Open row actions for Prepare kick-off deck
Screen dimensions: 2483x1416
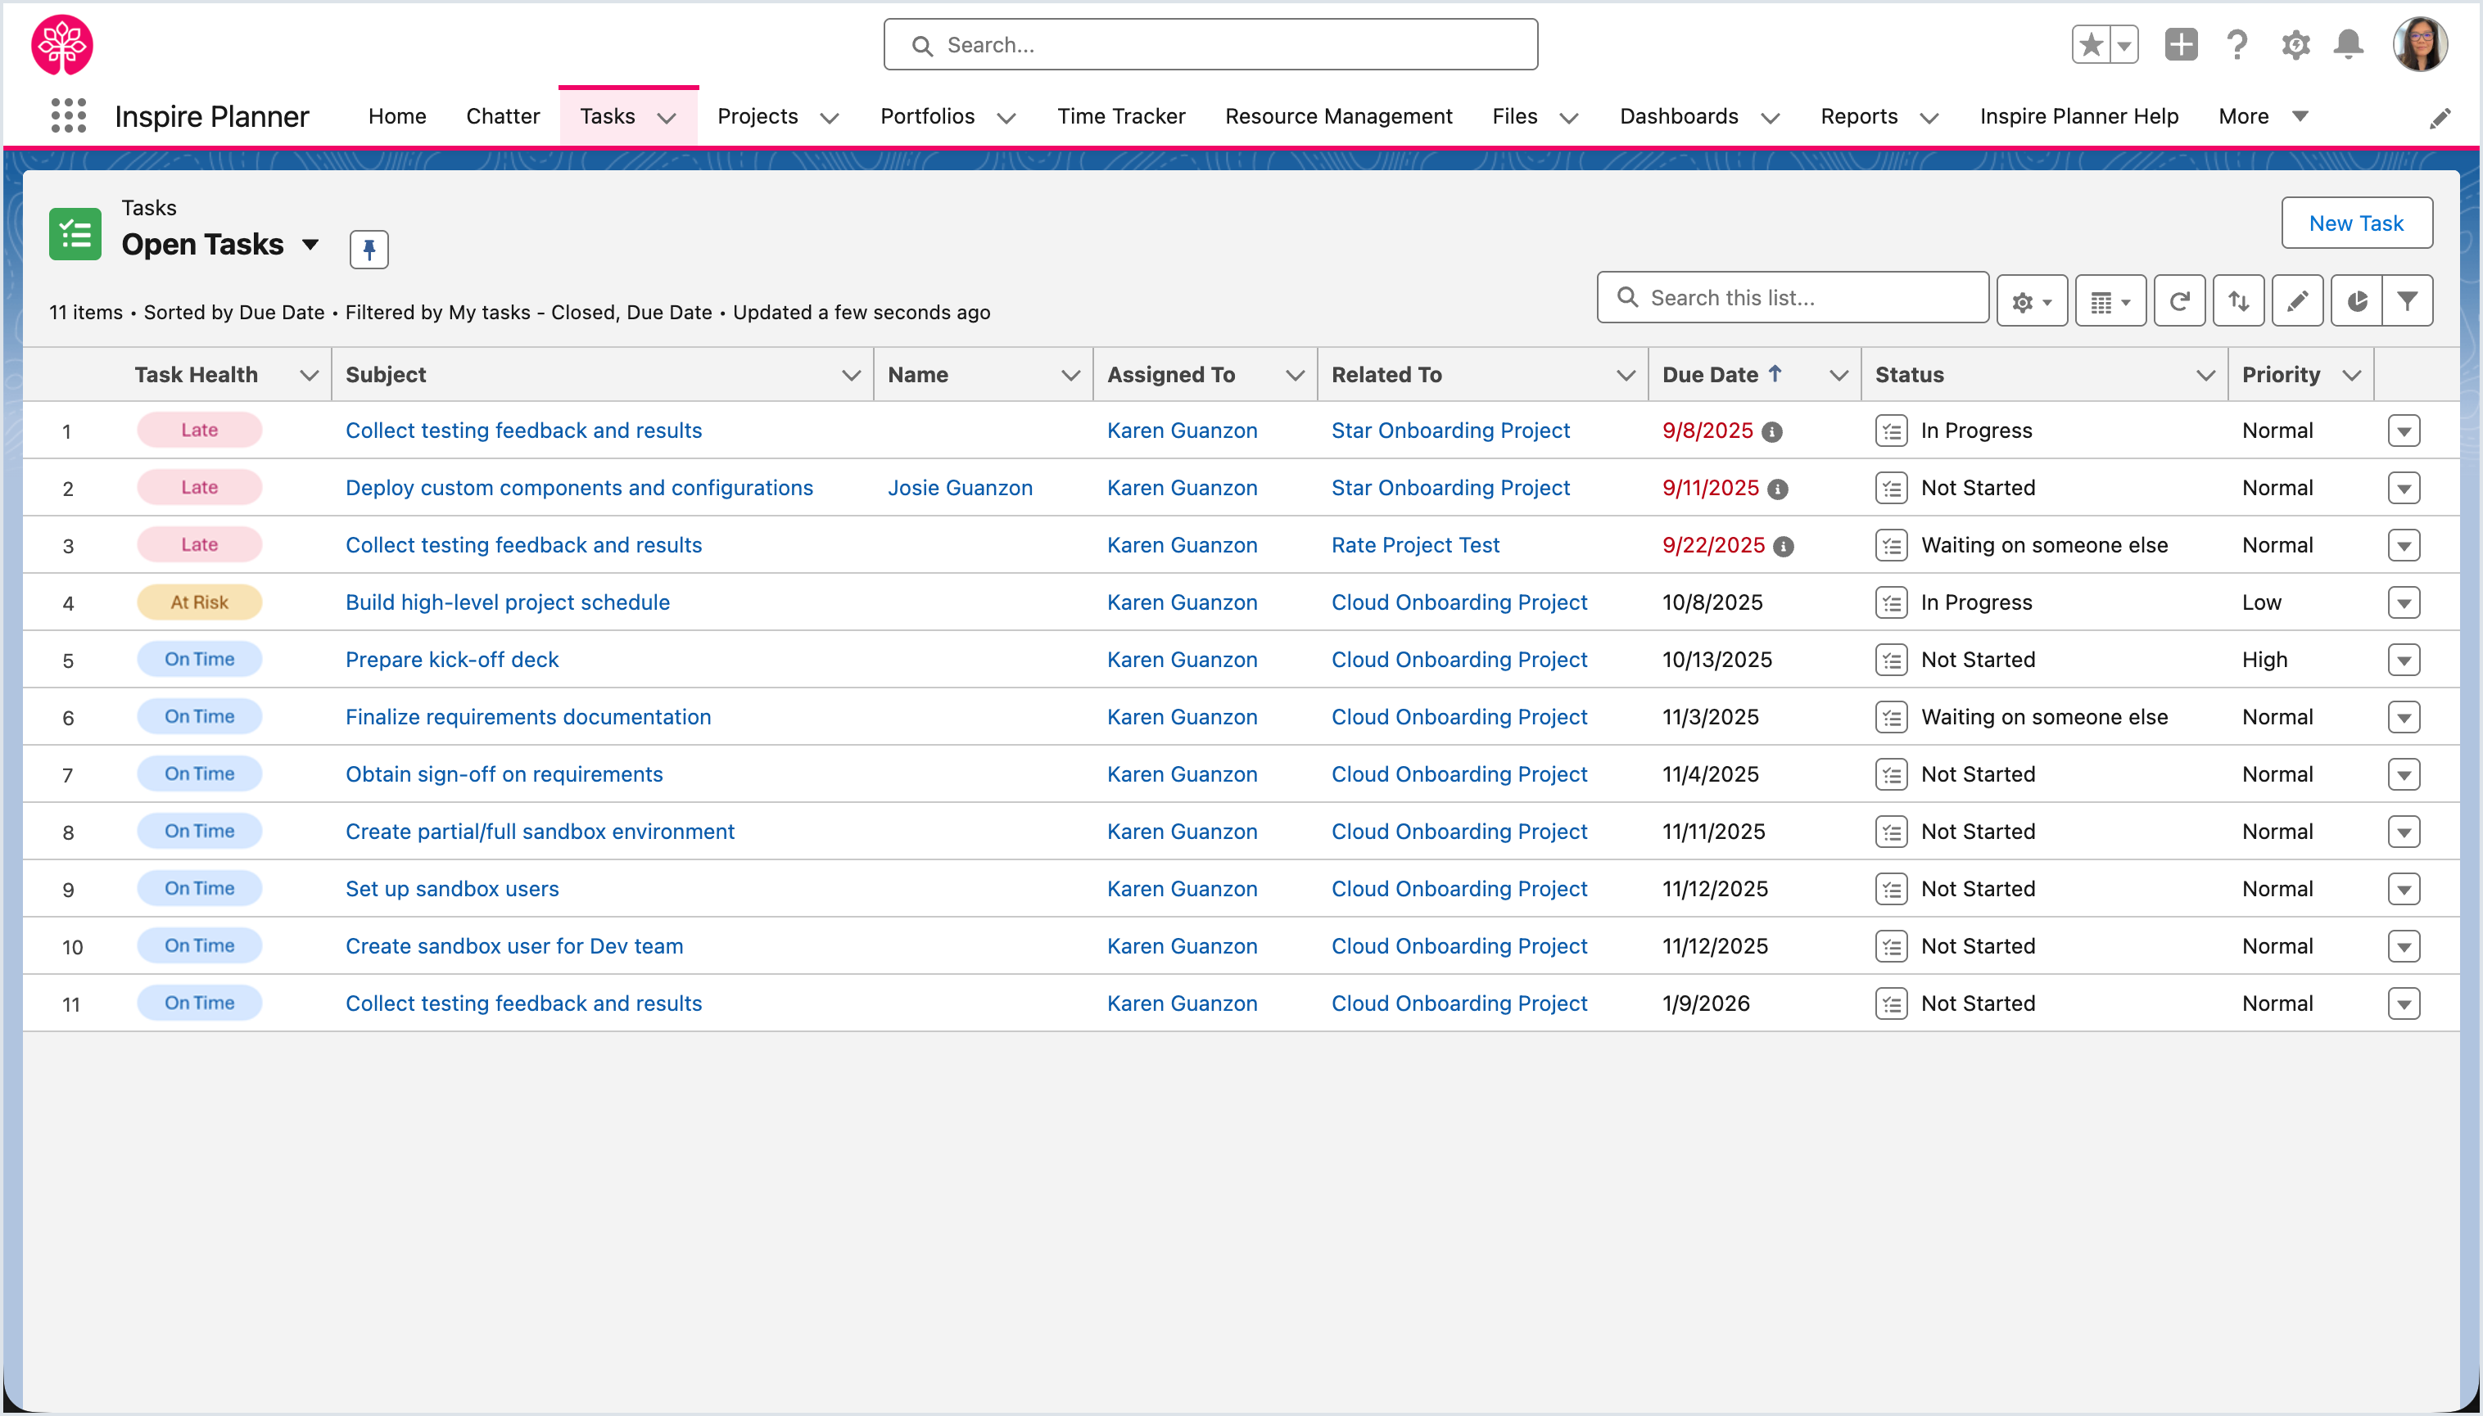[x=2404, y=661]
